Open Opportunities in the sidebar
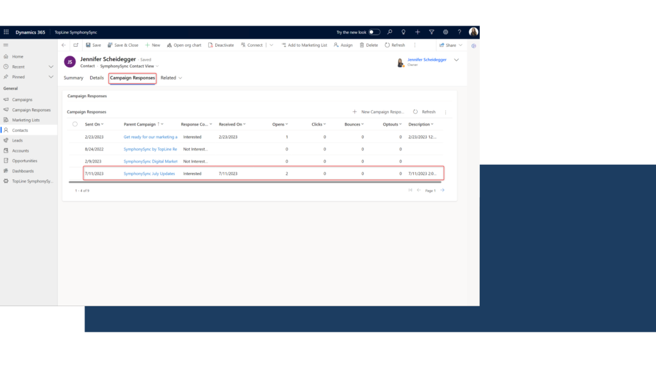Image resolution: width=656 pixels, height=369 pixels. (24, 161)
